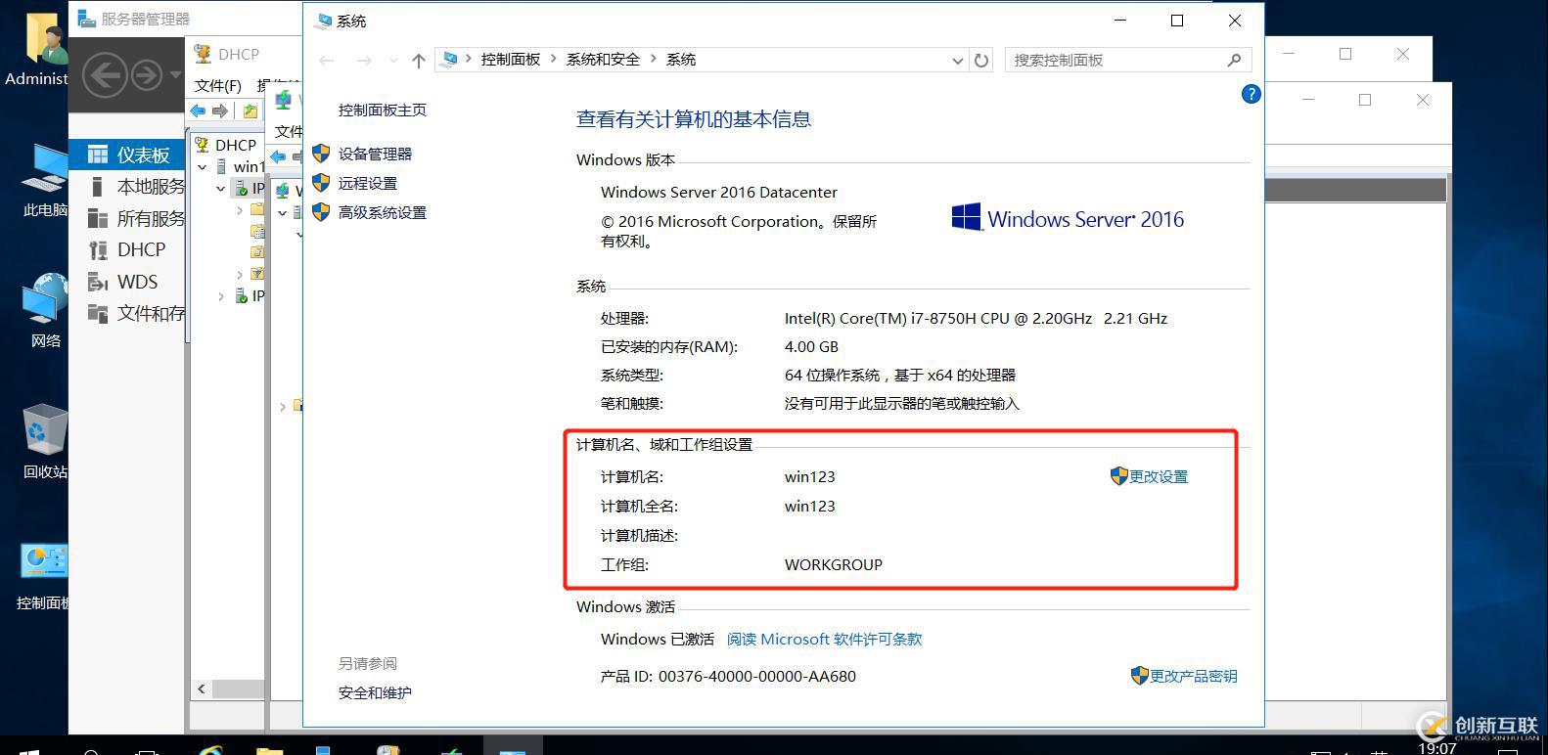This screenshot has width=1548, height=755.
Task: Collapse first IP node in DHCP tree
Action: click(221, 188)
